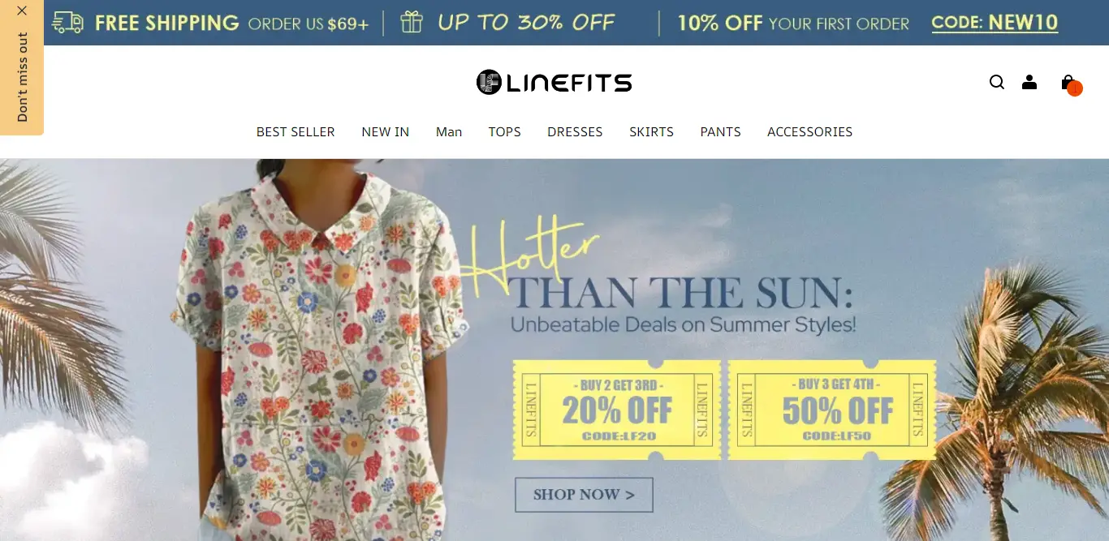Screen dimensions: 1109x541
Task: Open the NEW IN menu
Action: (386, 131)
